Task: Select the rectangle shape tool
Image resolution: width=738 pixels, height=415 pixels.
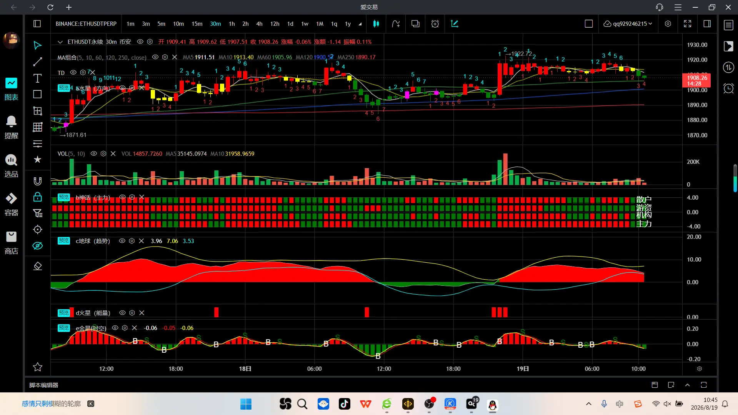Action: coord(37,94)
